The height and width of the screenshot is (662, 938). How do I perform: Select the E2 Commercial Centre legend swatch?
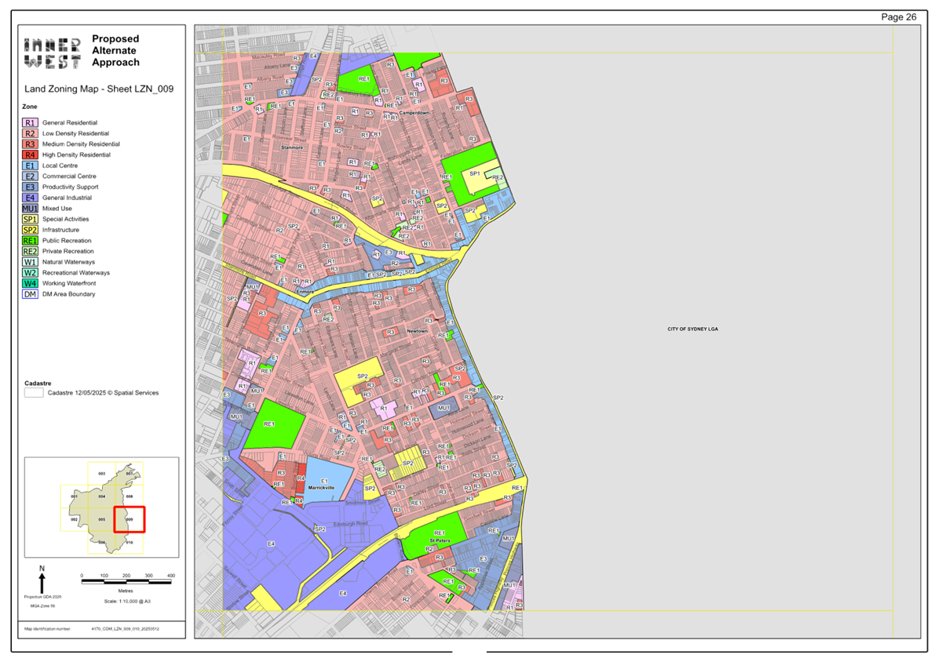30,176
